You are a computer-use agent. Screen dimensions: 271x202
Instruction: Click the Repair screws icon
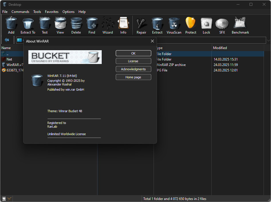point(142,25)
